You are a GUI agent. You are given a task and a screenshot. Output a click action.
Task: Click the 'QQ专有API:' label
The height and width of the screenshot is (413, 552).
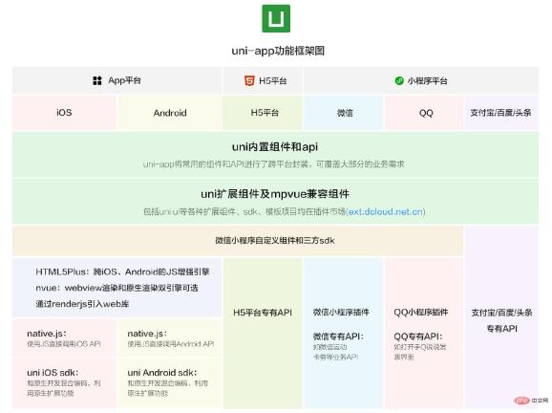(418, 337)
